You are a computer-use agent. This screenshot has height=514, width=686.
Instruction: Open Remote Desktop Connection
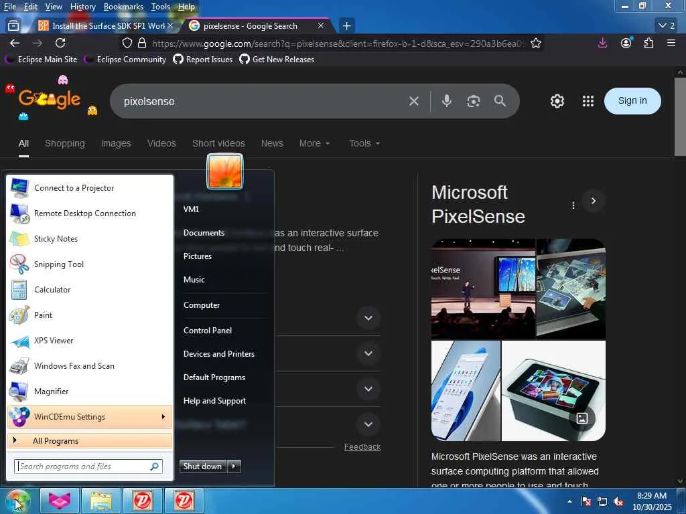90,213
